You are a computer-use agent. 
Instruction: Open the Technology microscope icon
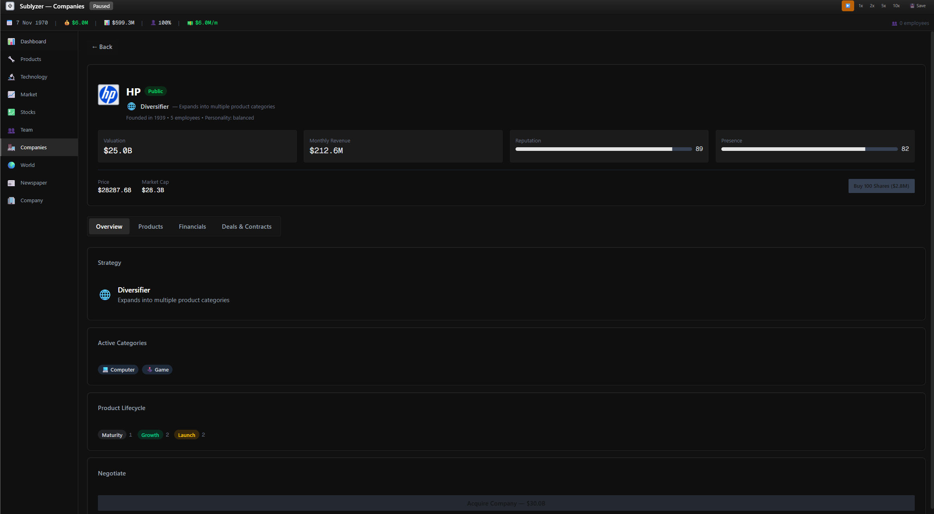tap(11, 77)
